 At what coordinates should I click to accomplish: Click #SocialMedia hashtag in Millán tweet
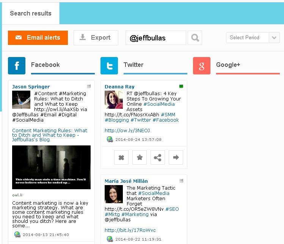click(154, 193)
